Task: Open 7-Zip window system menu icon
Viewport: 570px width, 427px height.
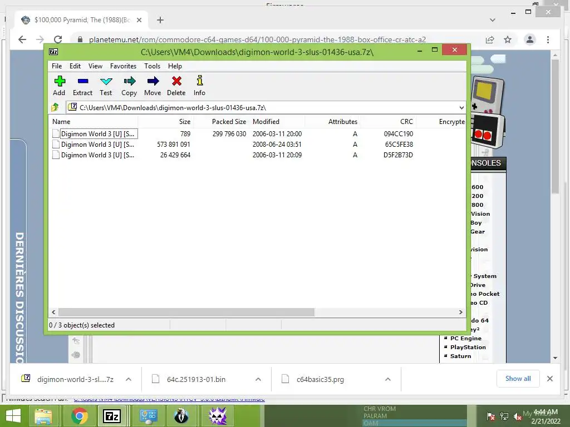Action: coord(53,52)
